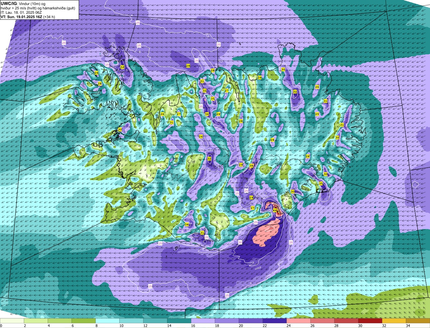This screenshot has width=430, height=328.
Task: Click the white contour label '30' off the south coast
Action: pyautogui.click(x=240, y=242)
